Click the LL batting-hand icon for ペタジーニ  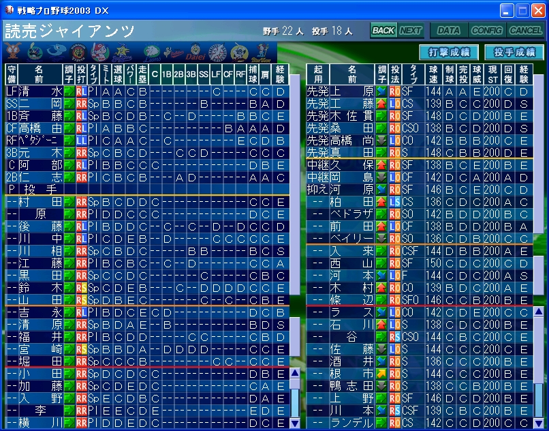(x=81, y=140)
